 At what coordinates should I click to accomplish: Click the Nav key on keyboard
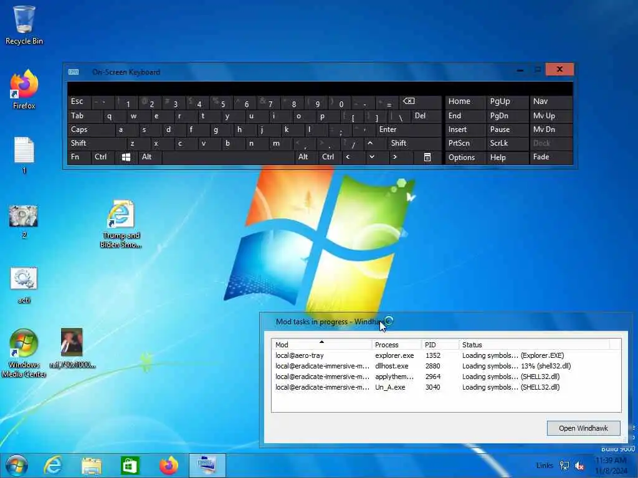click(551, 102)
